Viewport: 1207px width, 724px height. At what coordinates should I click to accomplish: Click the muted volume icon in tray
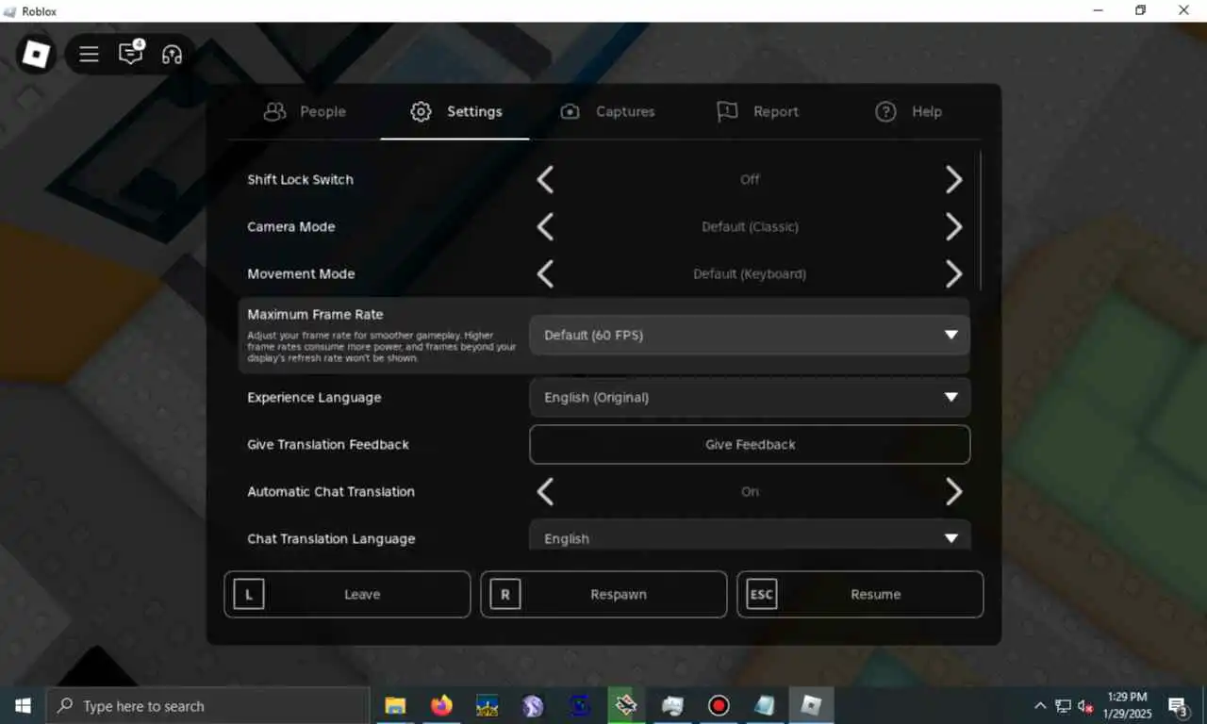pos(1086,706)
